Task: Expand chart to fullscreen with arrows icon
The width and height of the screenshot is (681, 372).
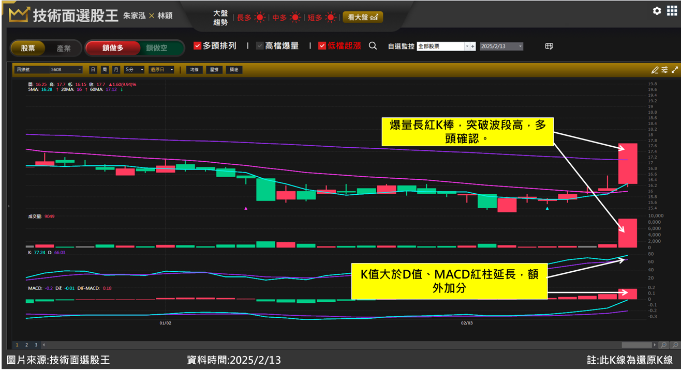Action: click(x=675, y=70)
